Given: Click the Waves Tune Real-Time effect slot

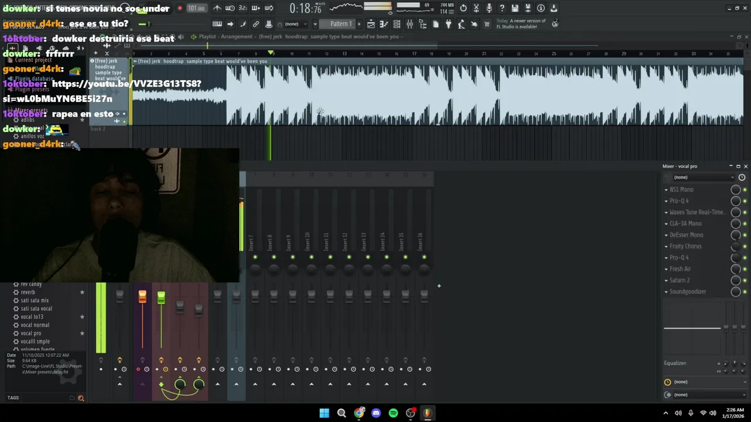Looking at the screenshot, I should pyautogui.click(x=698, y=212).
